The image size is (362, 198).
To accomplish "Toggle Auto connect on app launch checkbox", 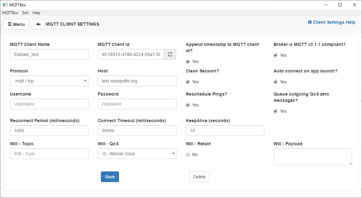I will click(x=275, y=82).
